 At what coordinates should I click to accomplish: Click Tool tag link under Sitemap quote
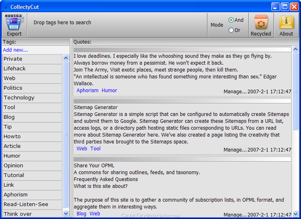point(96,149)
